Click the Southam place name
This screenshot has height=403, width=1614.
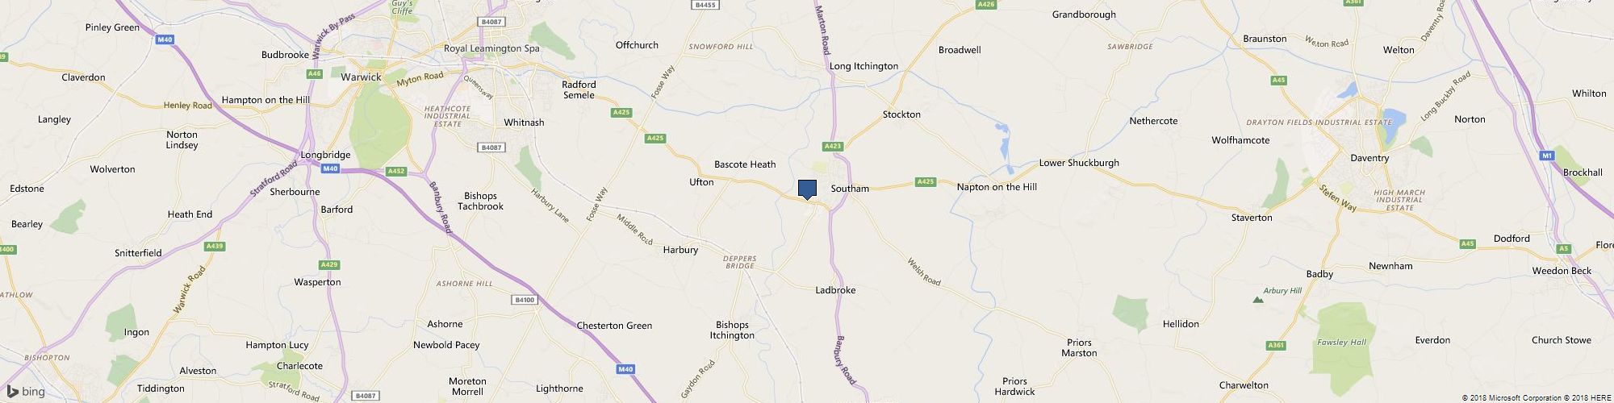[850, 189]
